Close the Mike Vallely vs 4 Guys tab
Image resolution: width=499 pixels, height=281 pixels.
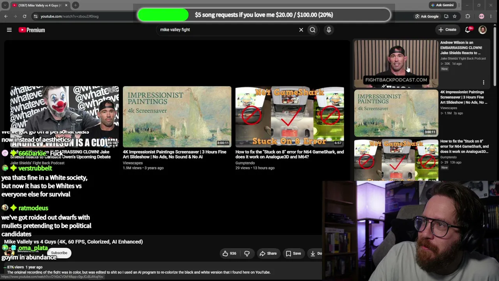(66, 5)
